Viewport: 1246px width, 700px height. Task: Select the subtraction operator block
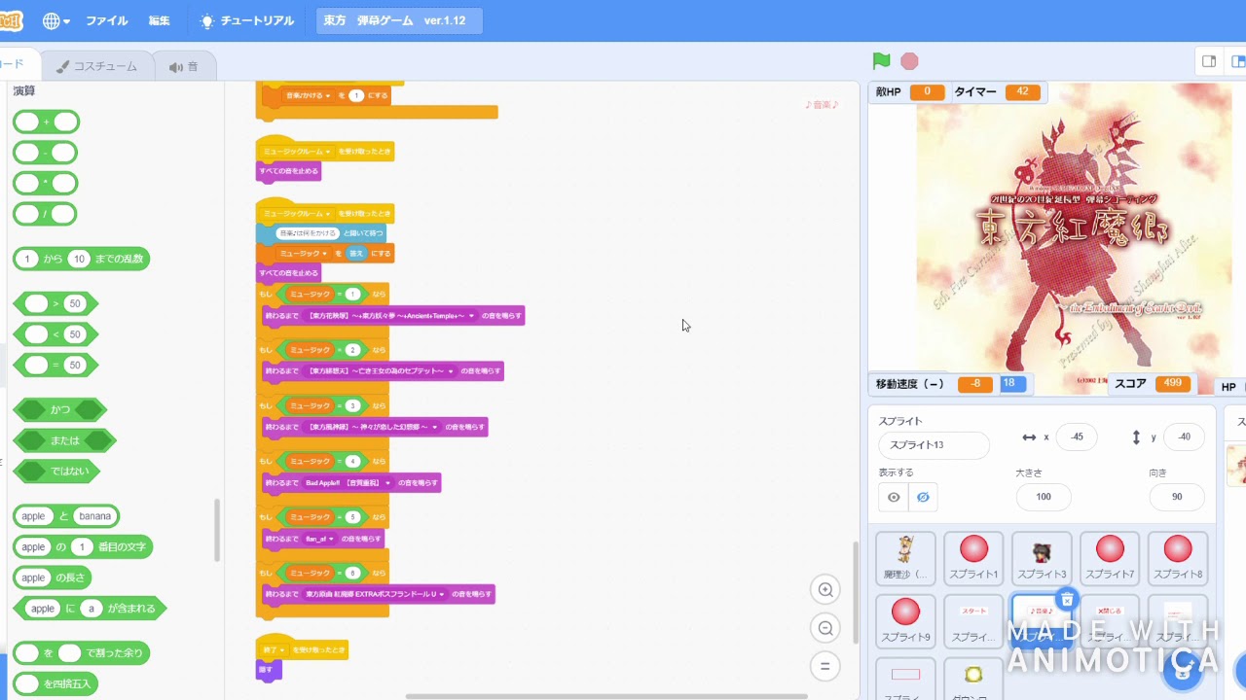point(45,153)
